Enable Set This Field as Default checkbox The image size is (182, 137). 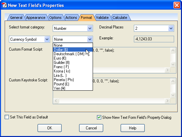tap(7, 117)
